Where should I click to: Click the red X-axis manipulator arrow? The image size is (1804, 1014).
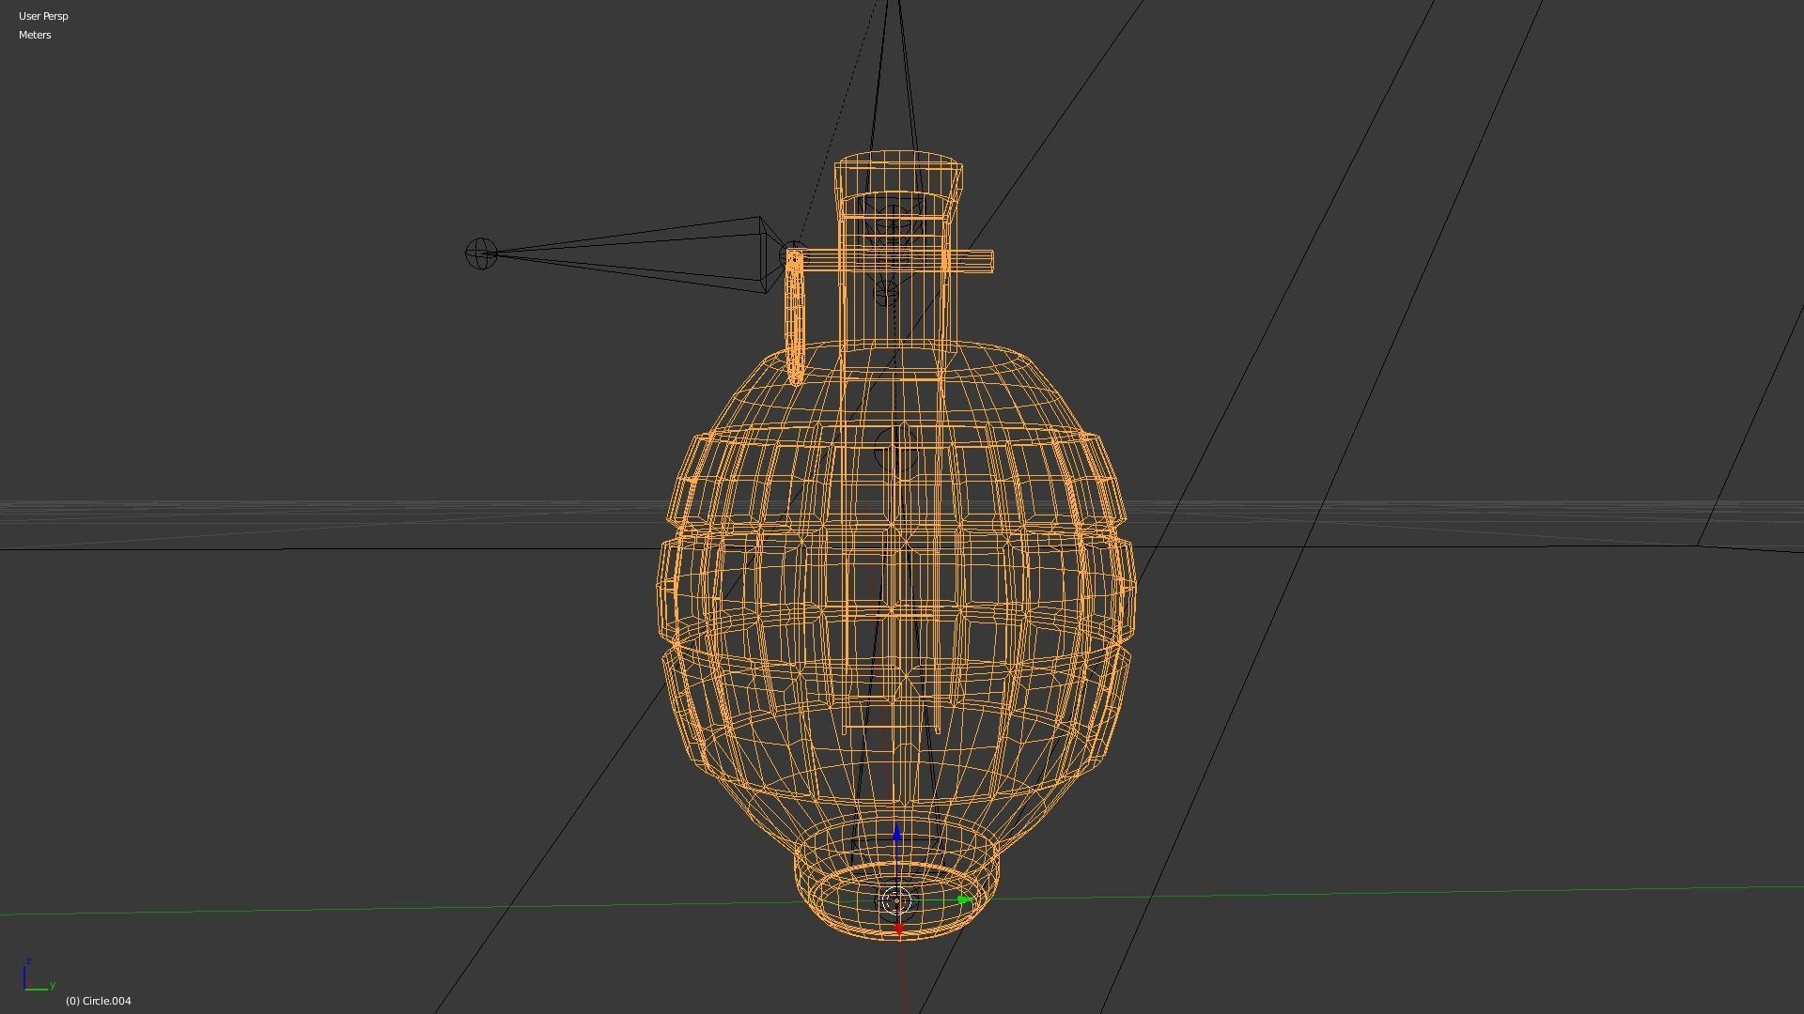[899, 929]
